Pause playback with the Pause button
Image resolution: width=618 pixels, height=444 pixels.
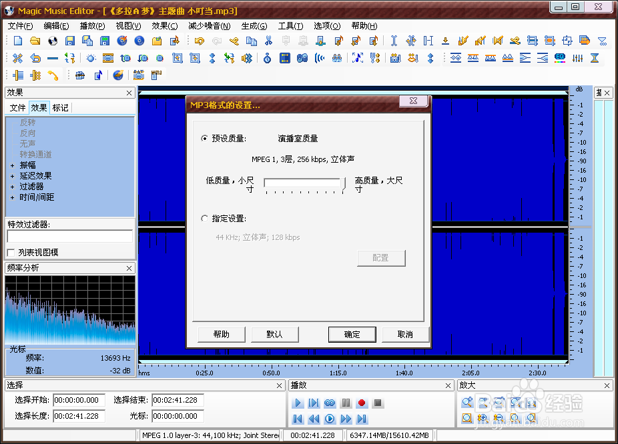pos(346,403)
